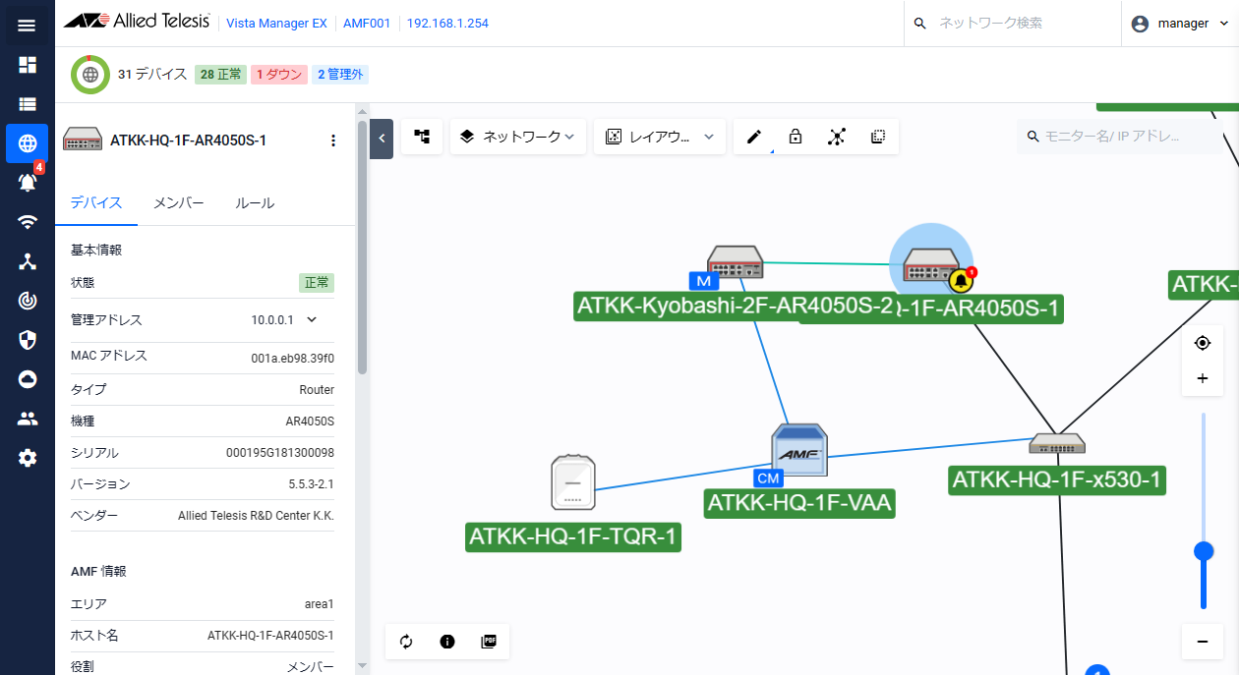Screen dimensions: 1239x675
Task: Open the hamburger navigation menu
Action: (x=27, y=26)
